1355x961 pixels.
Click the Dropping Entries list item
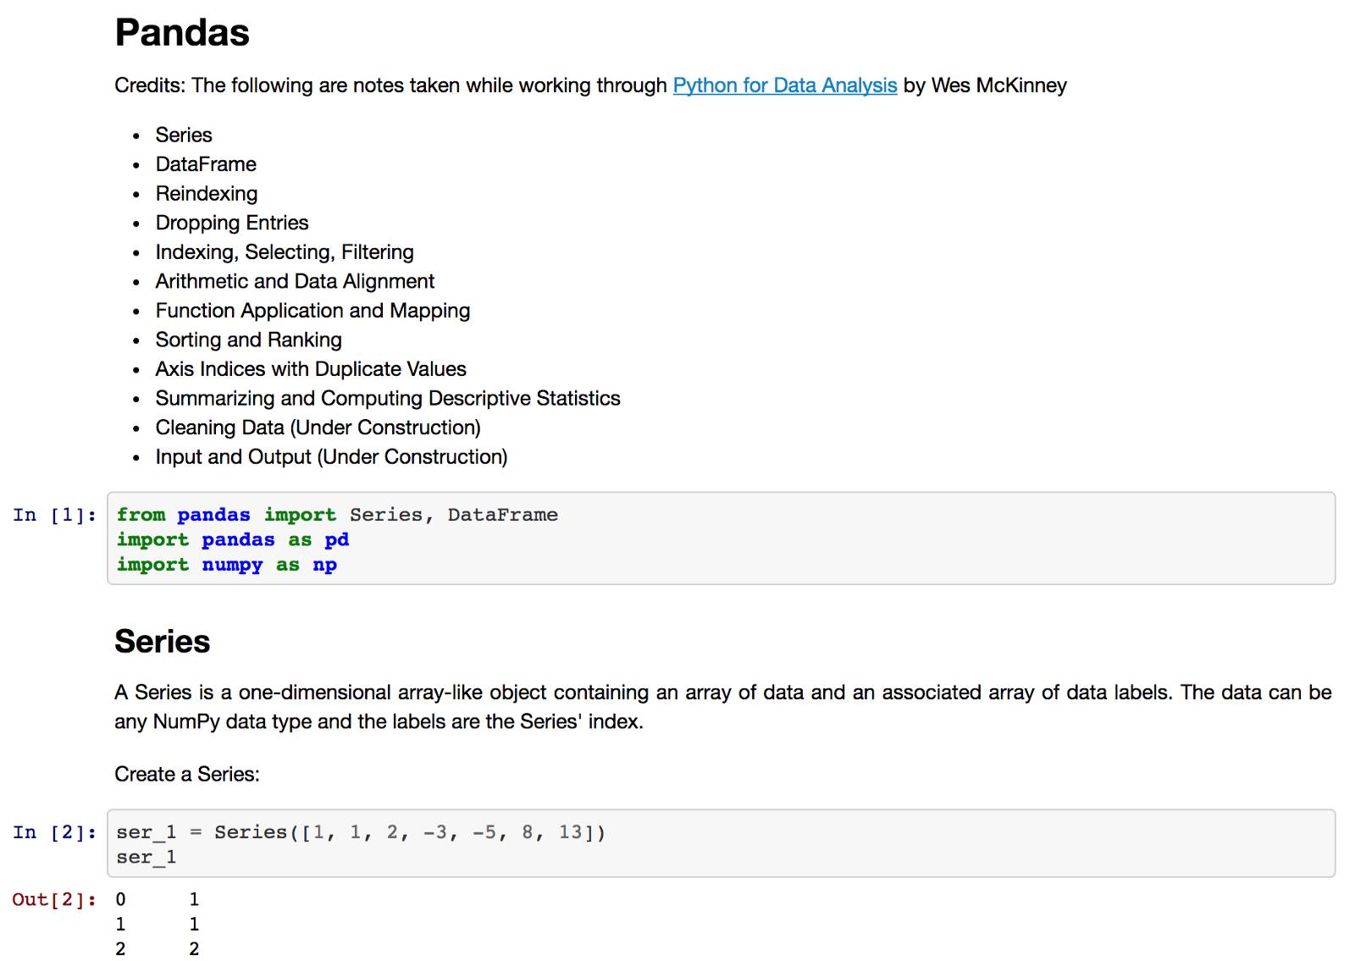pyautogui.click(x=232, y=223)
